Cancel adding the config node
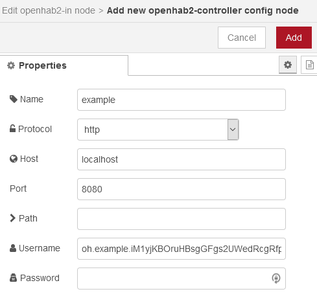Image resolution: width=317 pixels, height=296 pixels. pos(242,38)
